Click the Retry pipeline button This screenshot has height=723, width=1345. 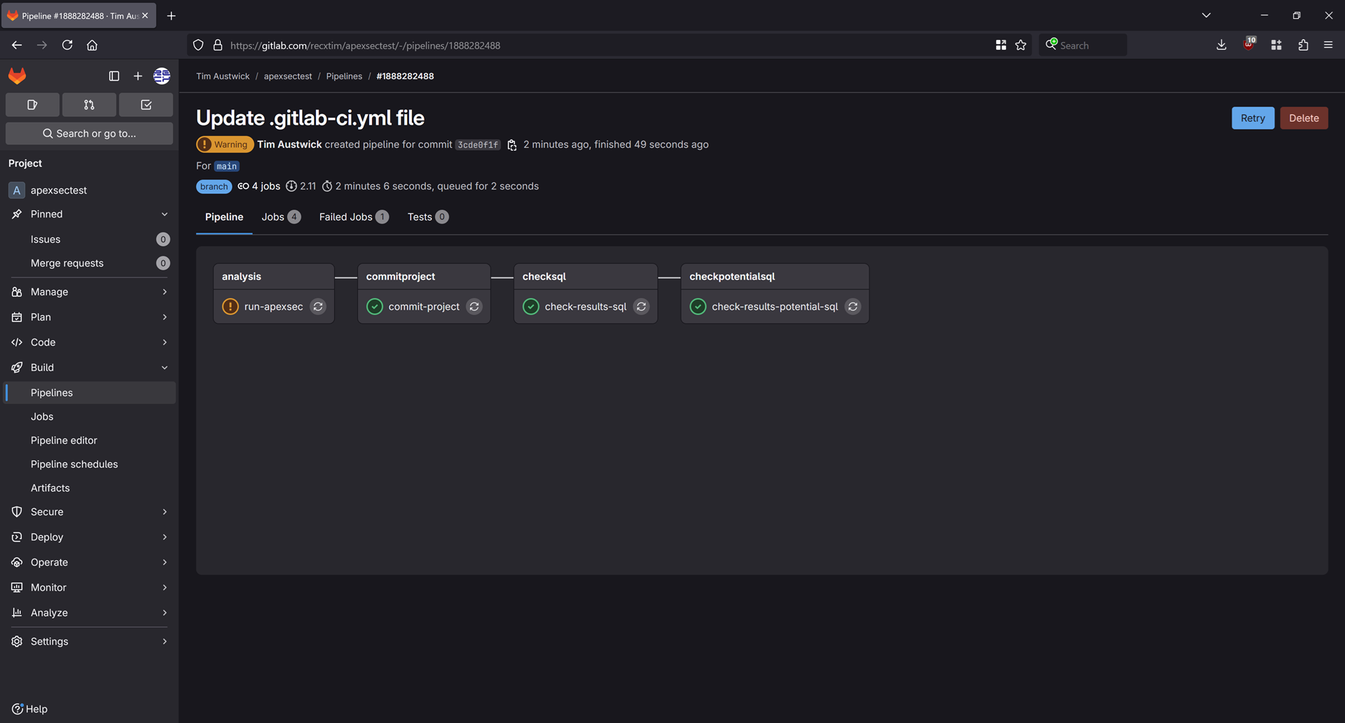point(1253,118)
